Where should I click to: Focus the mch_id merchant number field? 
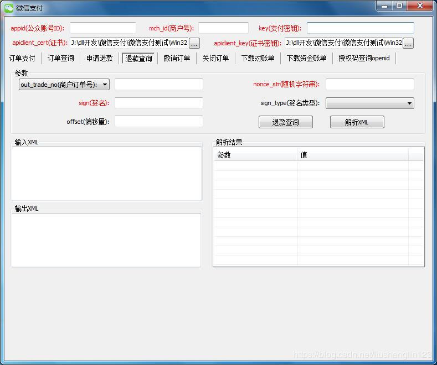pos(223,28)
